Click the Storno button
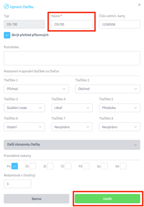144x207 pixels. (36, 199)
